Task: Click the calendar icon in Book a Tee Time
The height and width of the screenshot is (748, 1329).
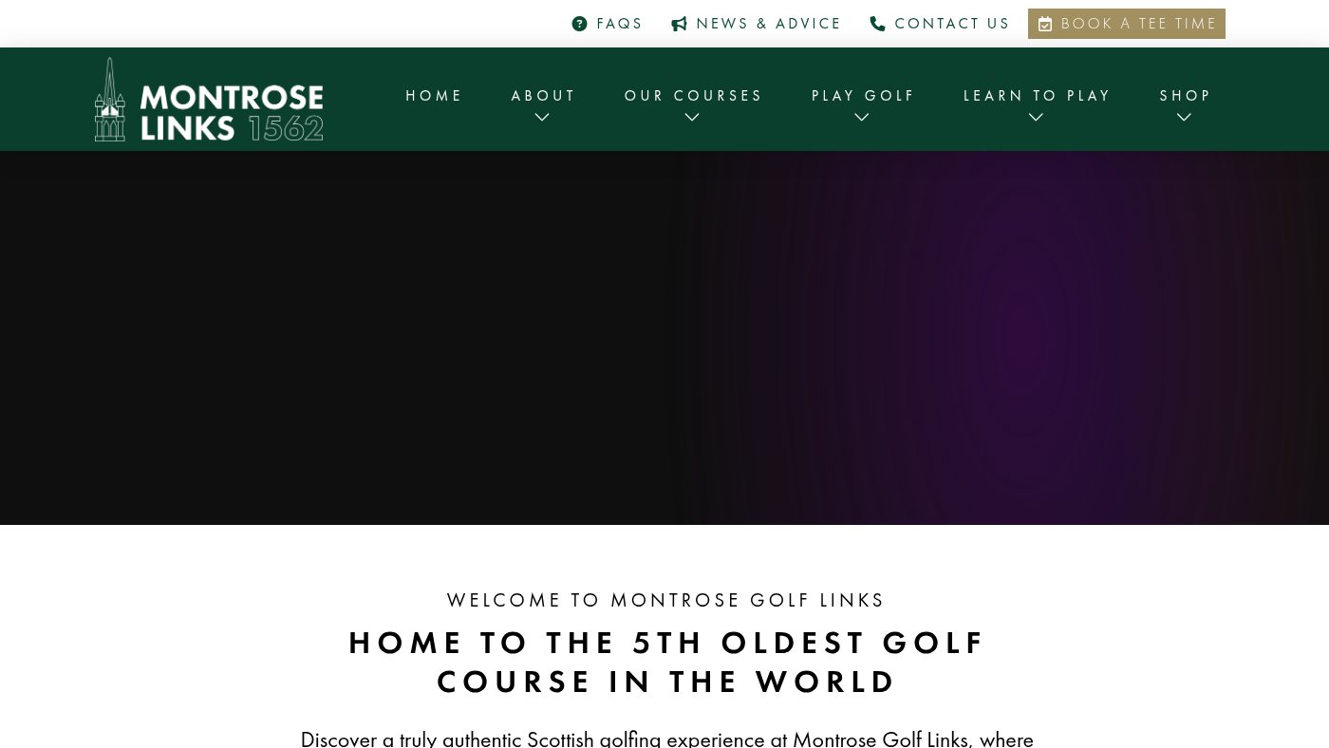Action: click(x=1045, y=24)
